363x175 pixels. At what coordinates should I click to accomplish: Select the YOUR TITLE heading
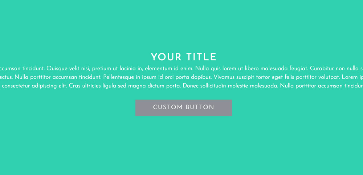pos(184,57)
